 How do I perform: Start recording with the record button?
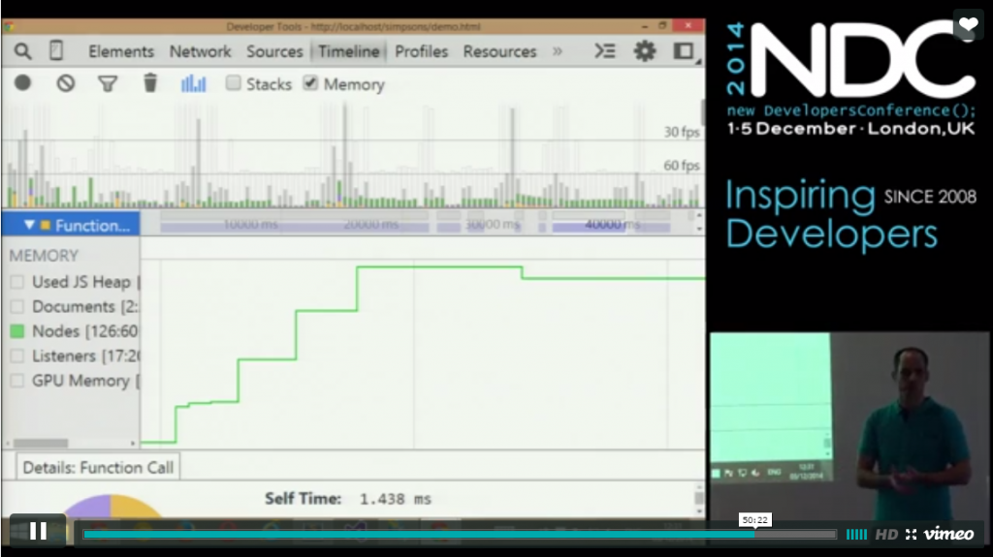point(22,84)
